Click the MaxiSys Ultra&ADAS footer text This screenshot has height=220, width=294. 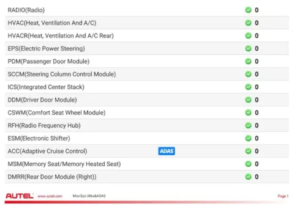(89, 196)
